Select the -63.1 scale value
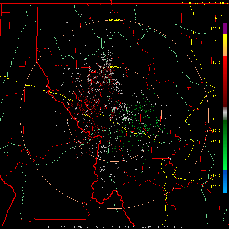 tap(216, 153)
